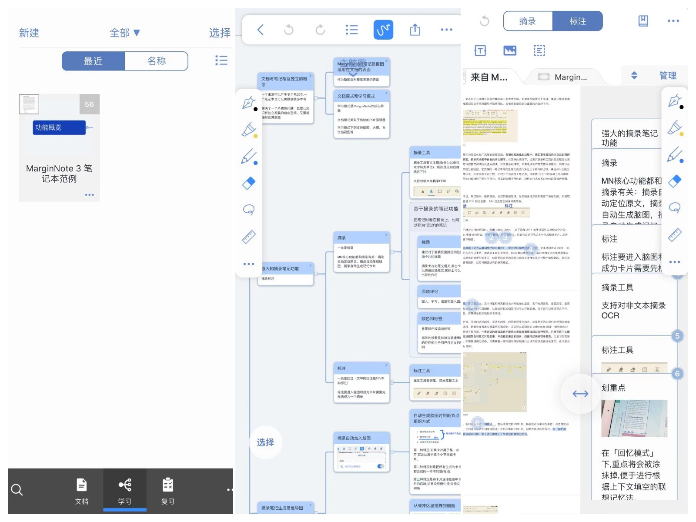Click the double-arrow panel divider handle
Image resolution: width=696 pixels, height=522 pixels.
580,394
